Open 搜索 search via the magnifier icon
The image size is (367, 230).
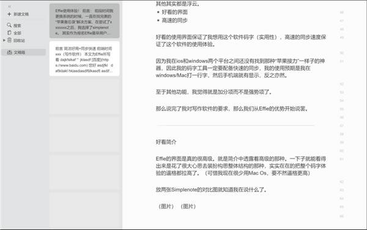(9, 25)
